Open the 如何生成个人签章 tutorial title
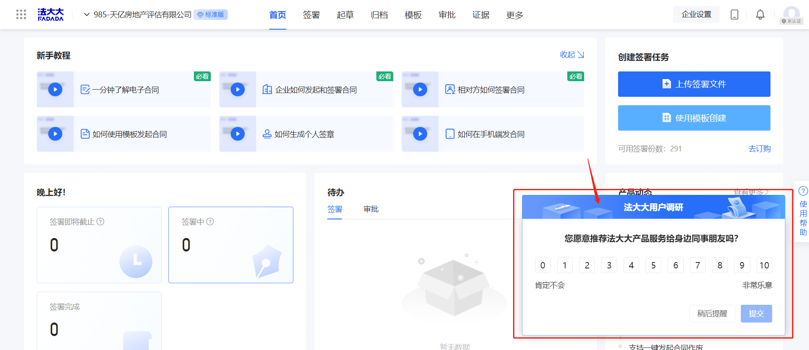 point(304,134)
